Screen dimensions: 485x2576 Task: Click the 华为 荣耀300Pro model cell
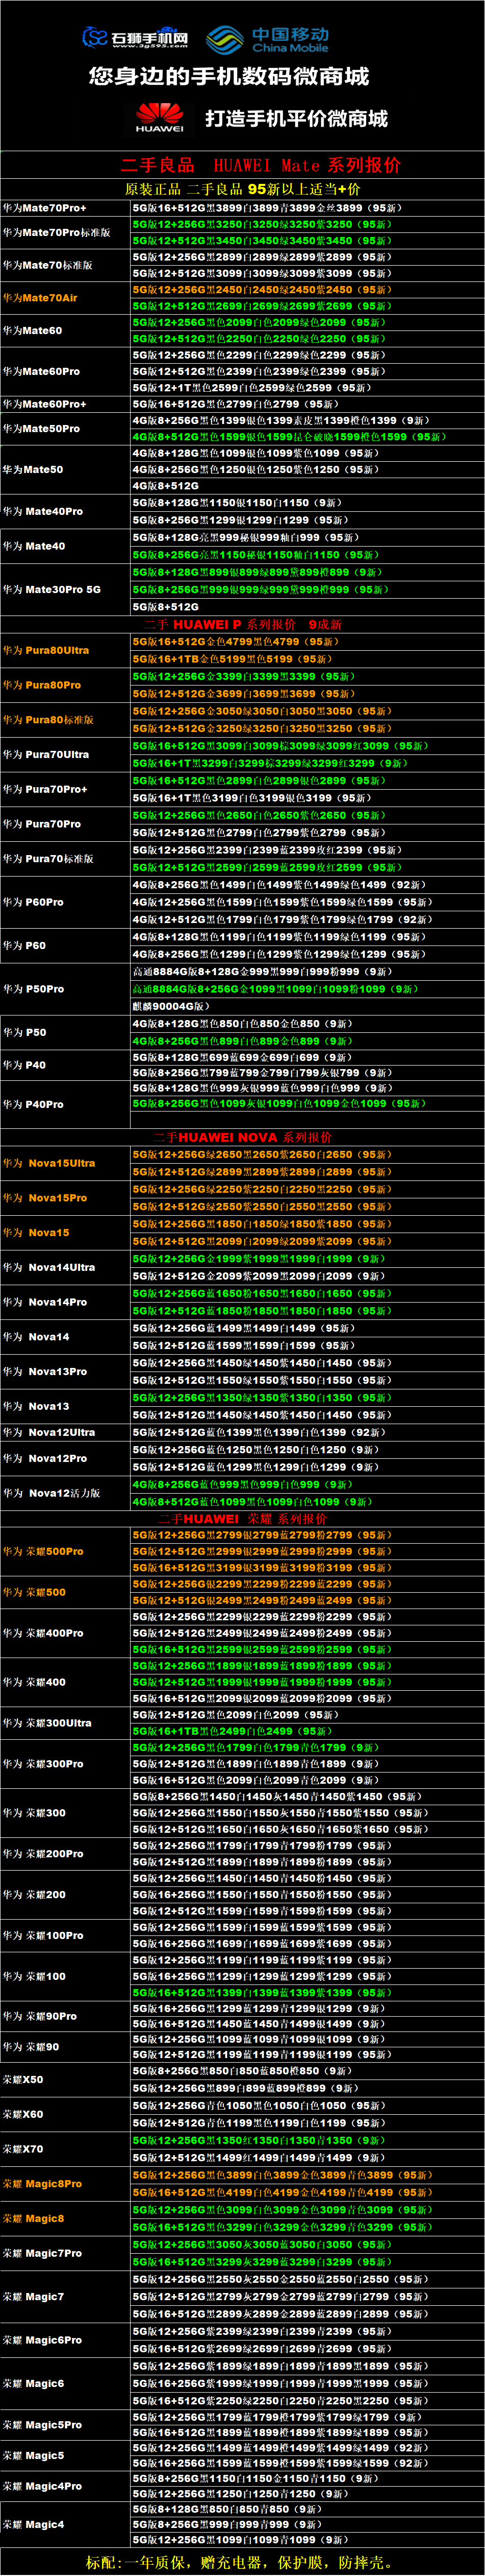66,1764
